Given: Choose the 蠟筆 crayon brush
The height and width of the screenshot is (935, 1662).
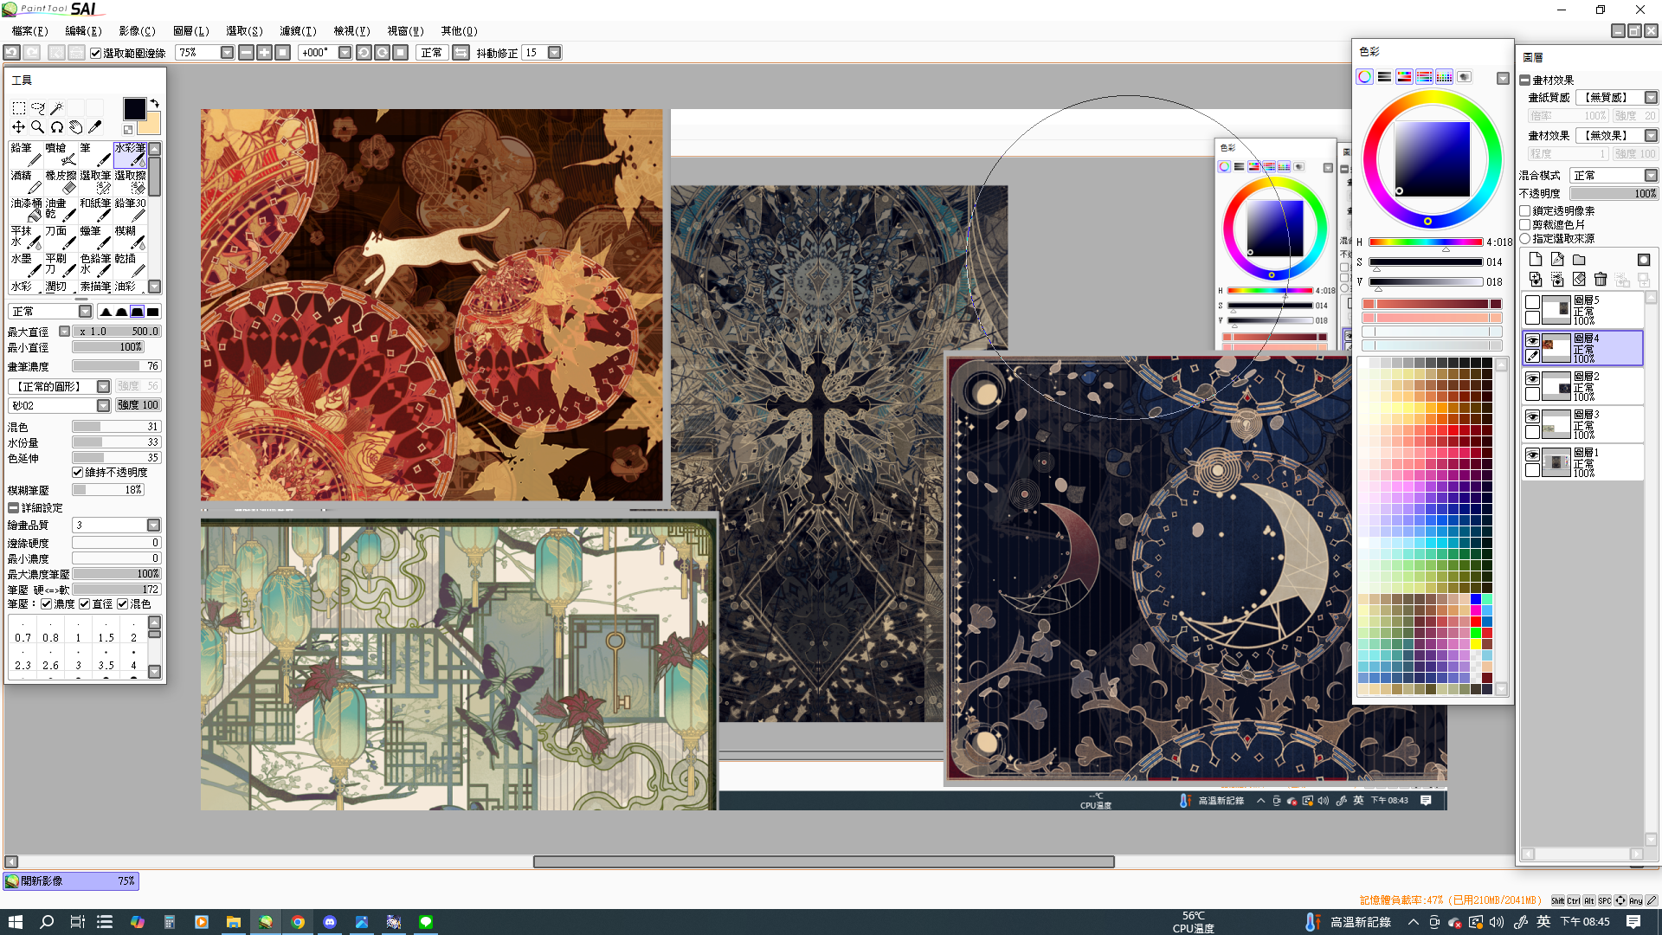Looking at the screenshot, I should (95, 237).
